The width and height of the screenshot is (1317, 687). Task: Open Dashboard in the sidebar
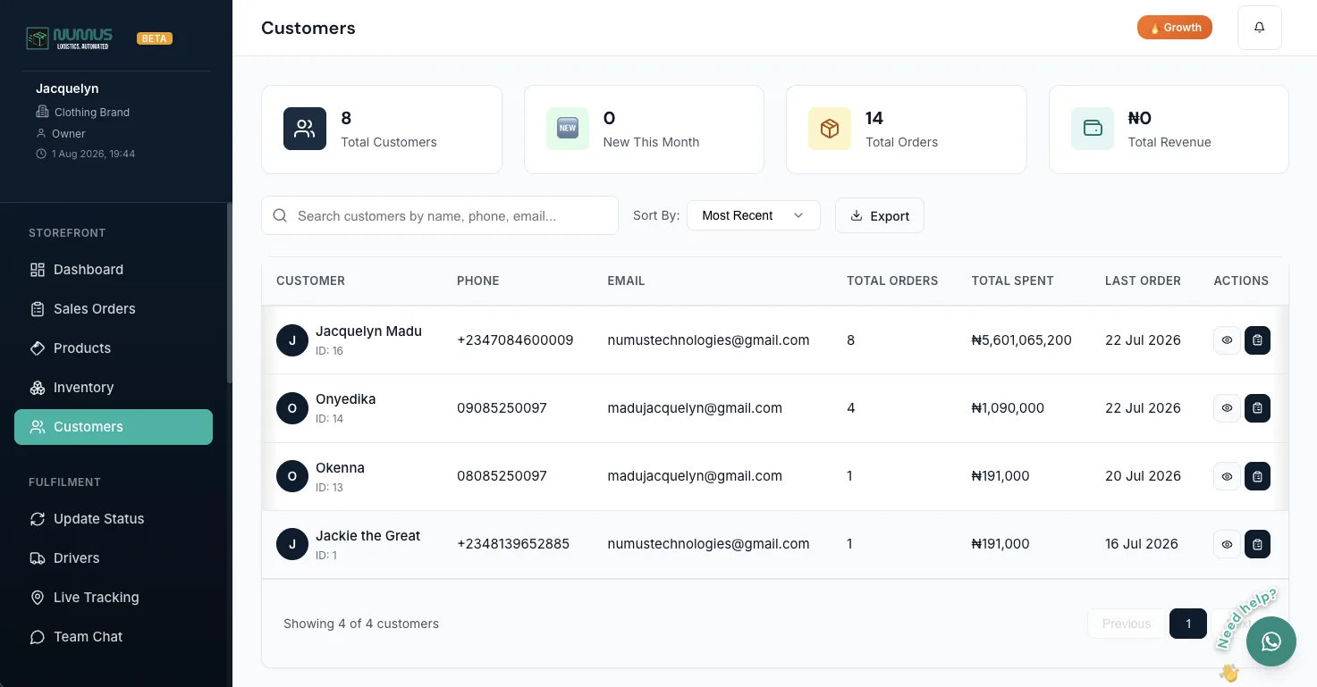click(114, 270)
